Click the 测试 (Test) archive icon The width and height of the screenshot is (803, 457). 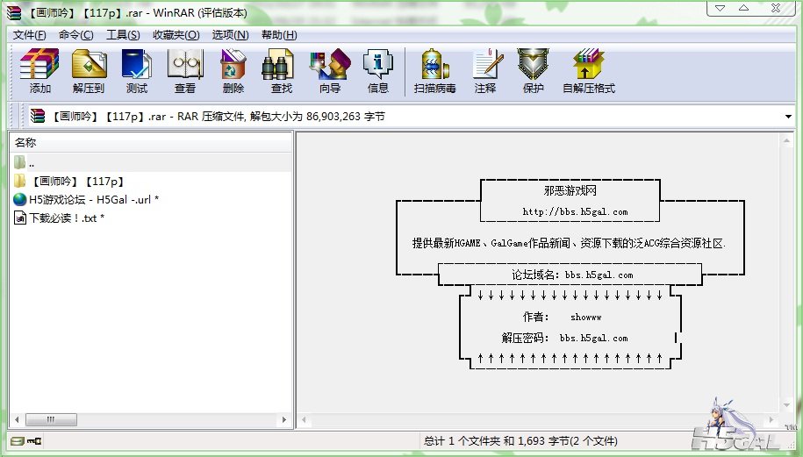pyautogui.click(x=137, y=70)
